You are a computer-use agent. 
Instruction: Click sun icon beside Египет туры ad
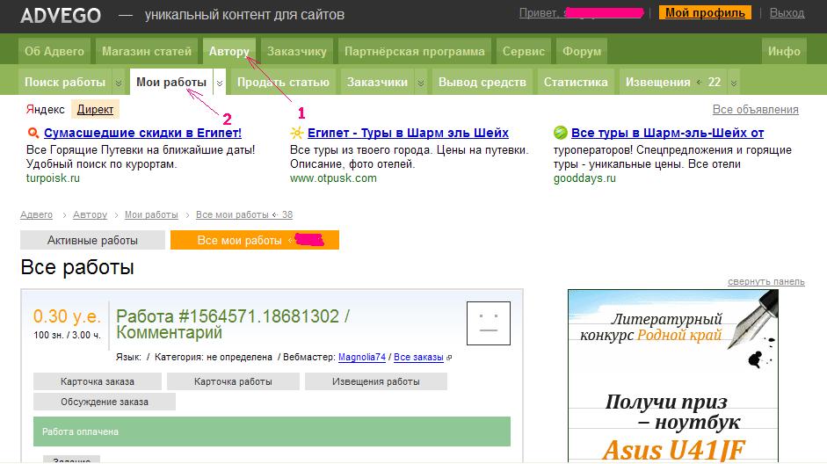pyautogui.click(x=296, y=133)
